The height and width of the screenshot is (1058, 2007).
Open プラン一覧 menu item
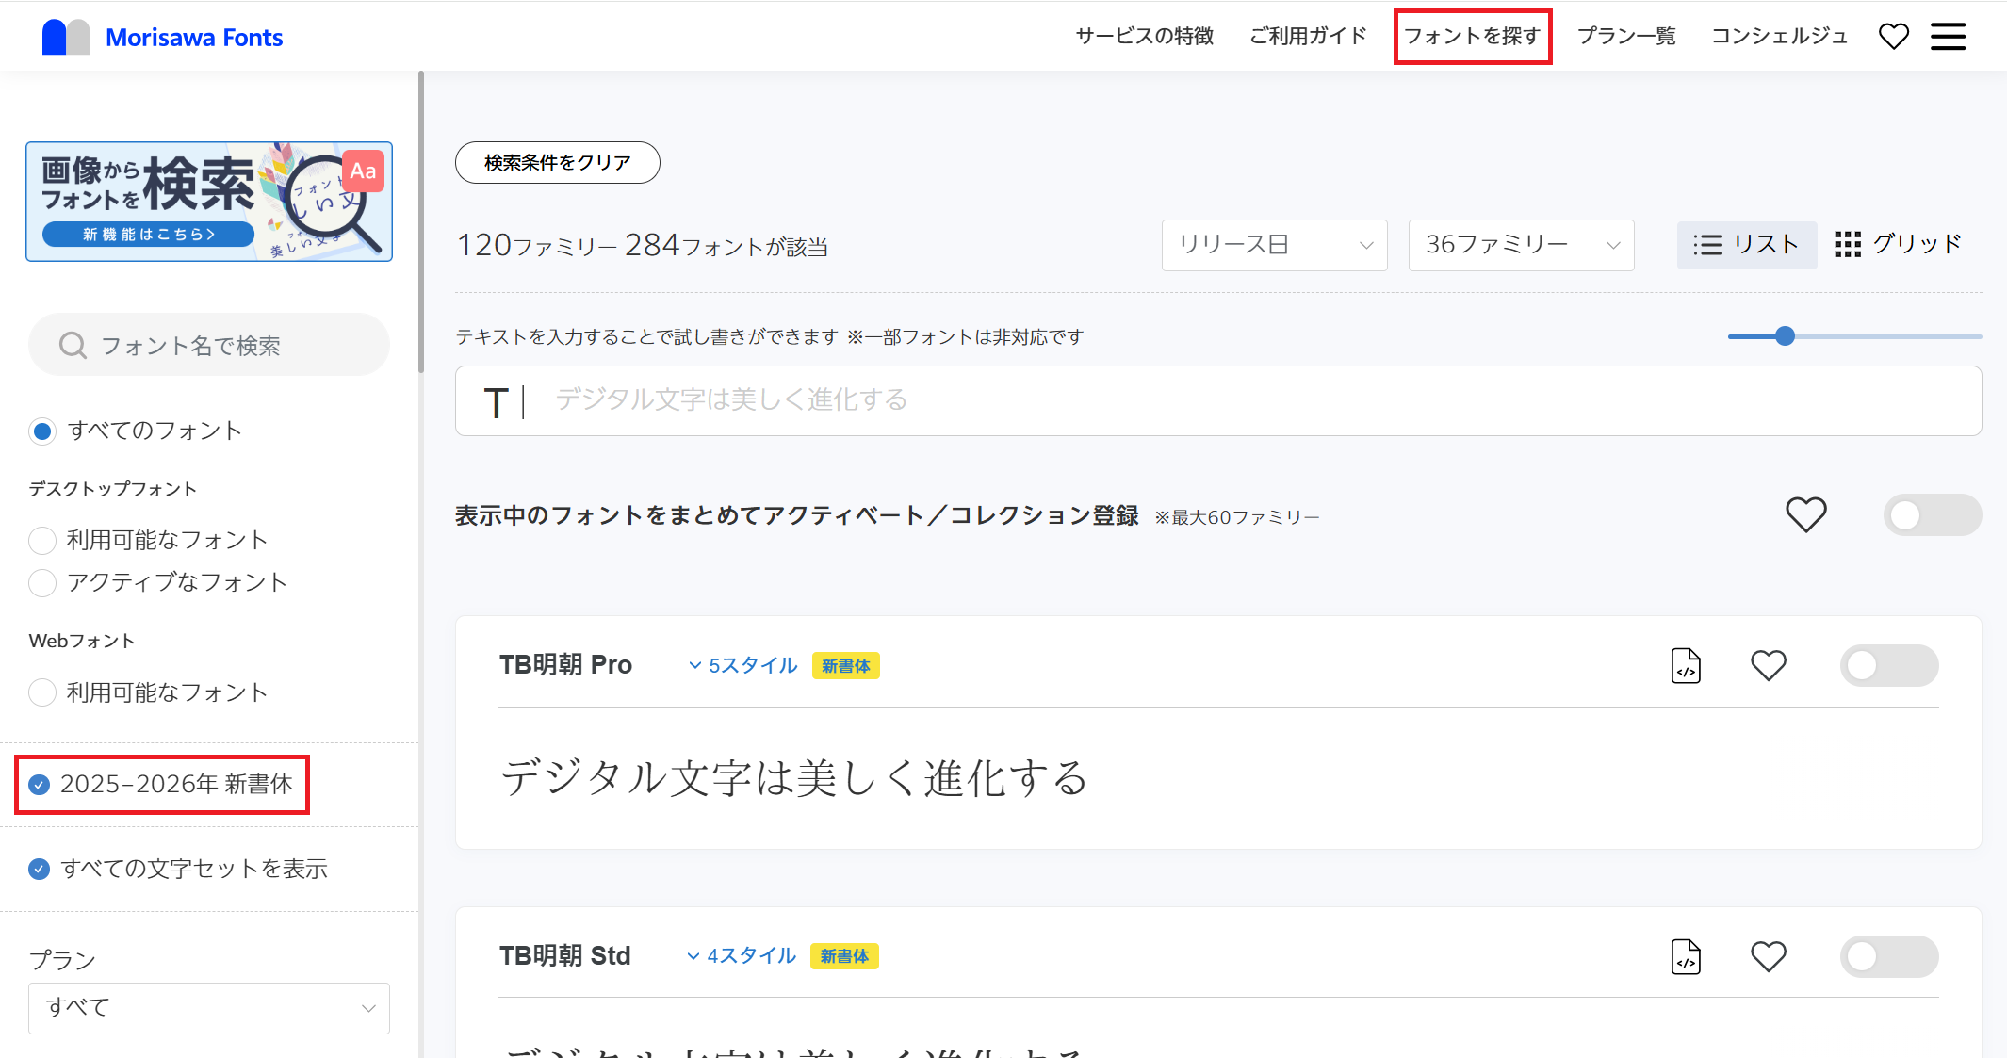pos(1626,36)
